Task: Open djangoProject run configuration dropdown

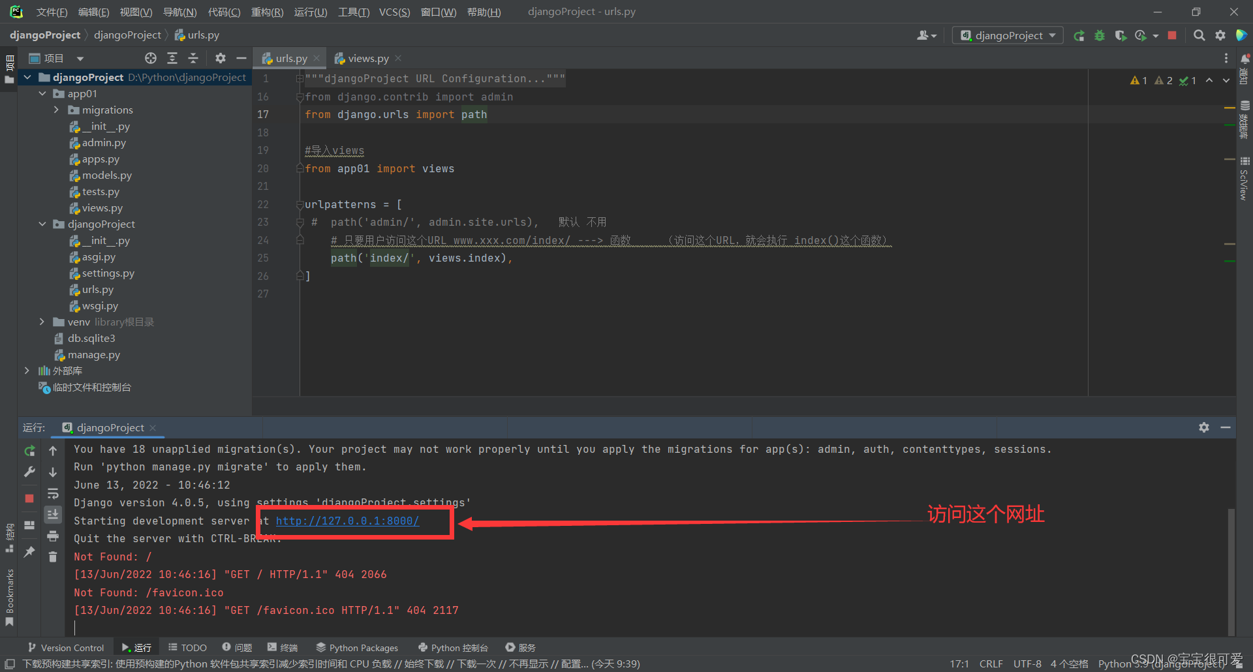Action: (1008, 36)
